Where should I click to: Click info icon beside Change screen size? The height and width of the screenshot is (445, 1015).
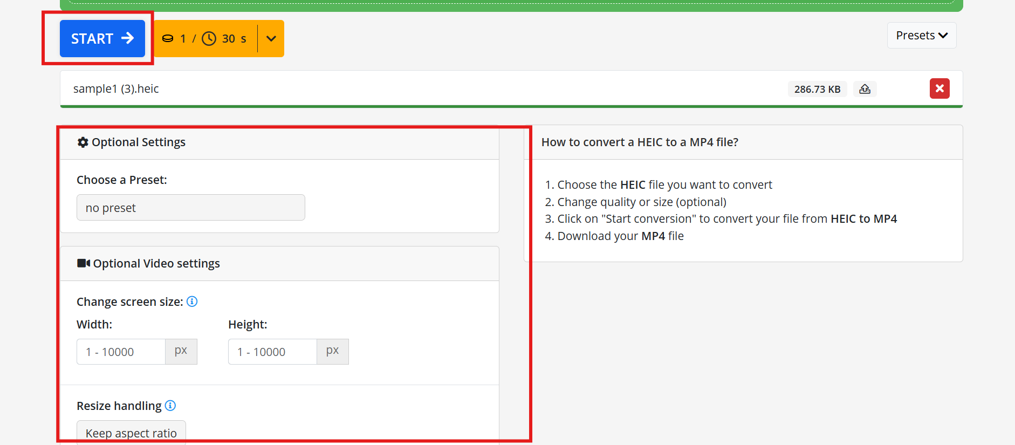[192, 302]
